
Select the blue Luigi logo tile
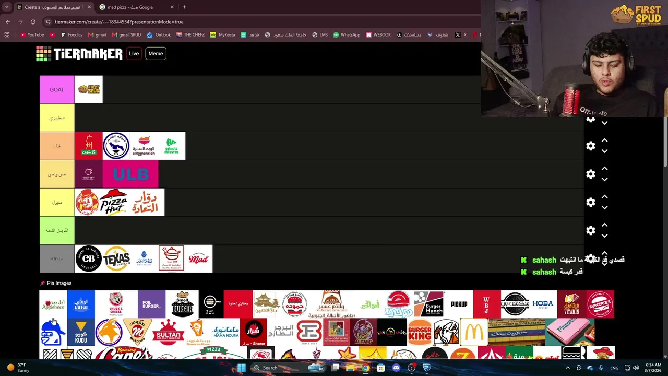coord(81,304)
